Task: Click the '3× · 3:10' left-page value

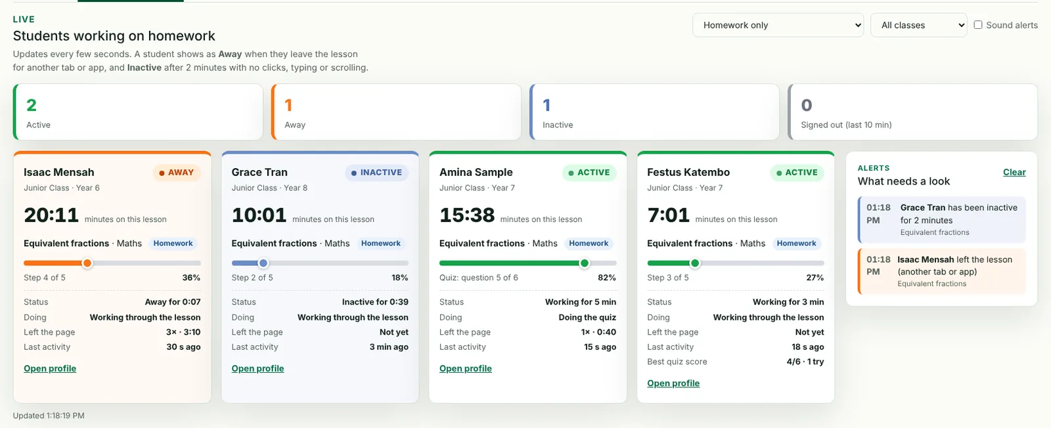Action: [x=183, y=332]
